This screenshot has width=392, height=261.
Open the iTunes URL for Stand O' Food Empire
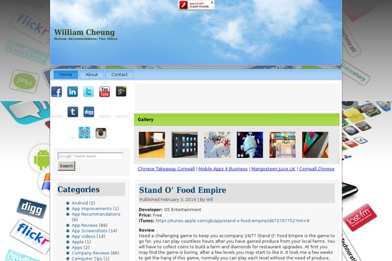pyautogui.click(x=233, y=221)
